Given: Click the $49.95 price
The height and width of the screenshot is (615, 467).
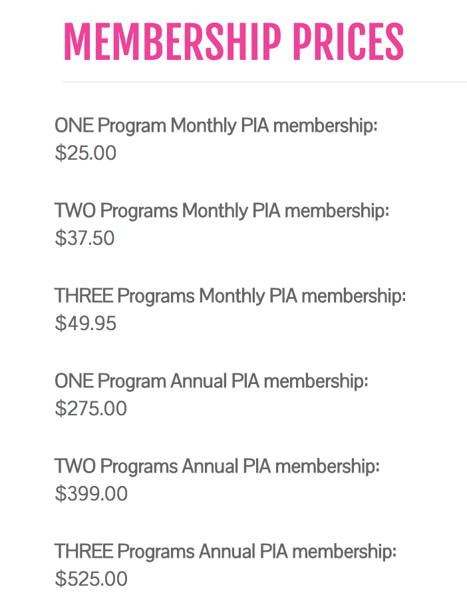Looking at the screenshot, I should (85, 323).
